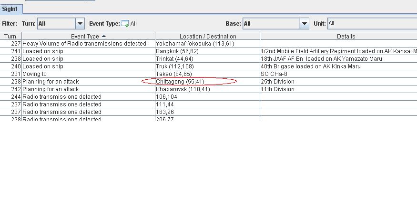The image size is (417, 208).
Task: Select the turn number 231 cell
Action: click(10, 74)
